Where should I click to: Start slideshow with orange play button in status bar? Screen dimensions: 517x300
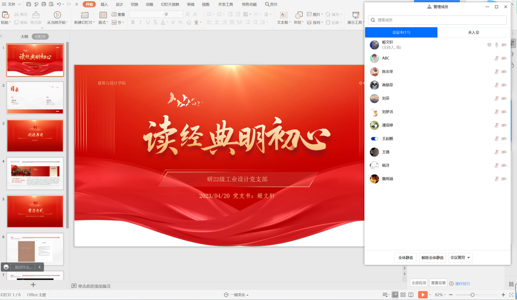423,295
